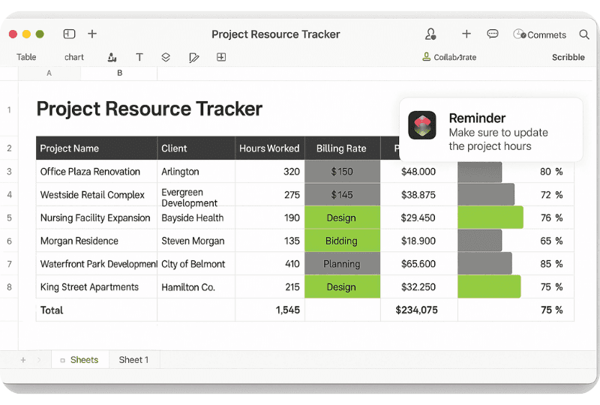
Task: Click the green progress bar in King Street row
Action: click(489, 286)
